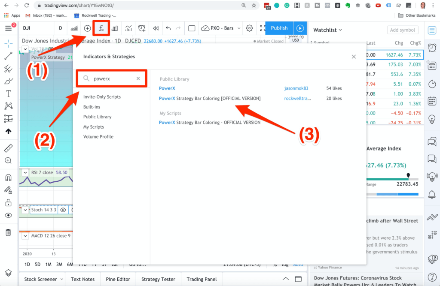Viewport: 440px width, 286px height.
Task: Add the PowerX script by jasonmok83
Action: 167,88
